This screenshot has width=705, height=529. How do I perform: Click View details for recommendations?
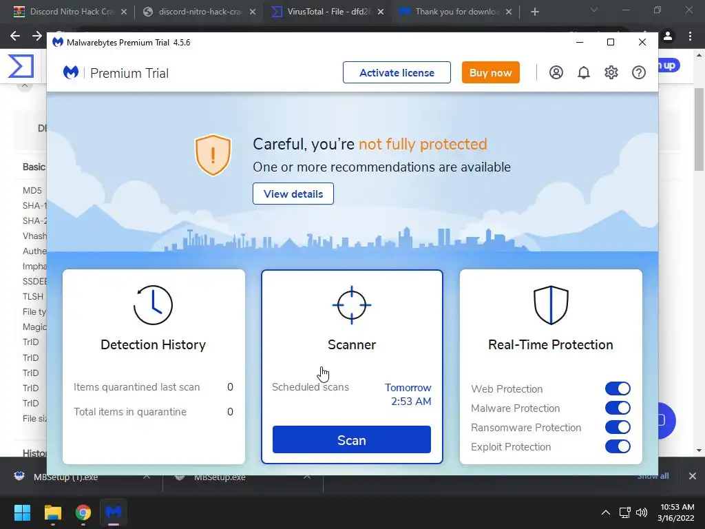point(293,194)
